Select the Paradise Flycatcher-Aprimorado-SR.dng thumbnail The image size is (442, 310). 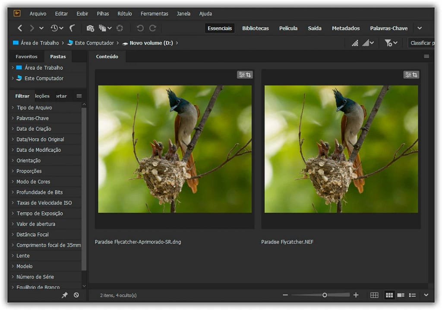click(174, 149)
